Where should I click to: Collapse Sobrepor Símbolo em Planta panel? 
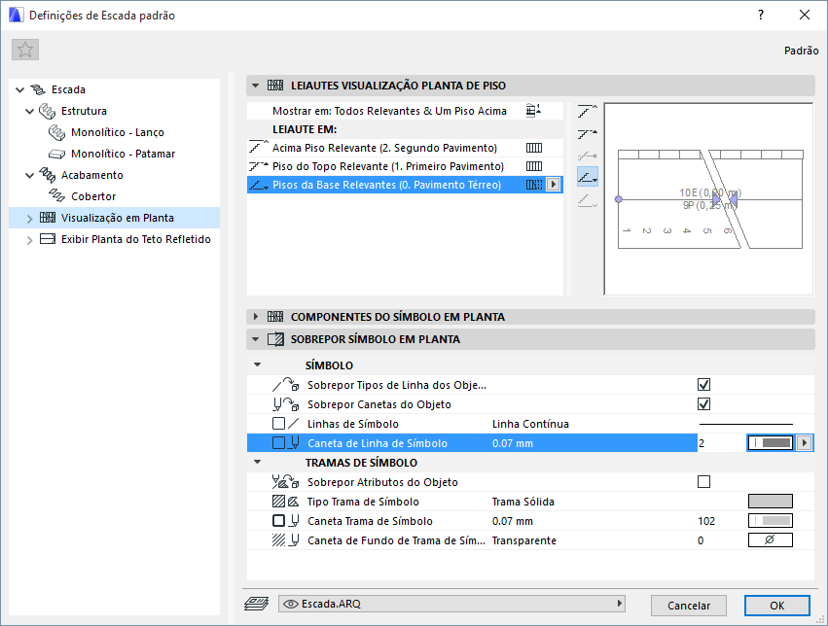(256, 339)
